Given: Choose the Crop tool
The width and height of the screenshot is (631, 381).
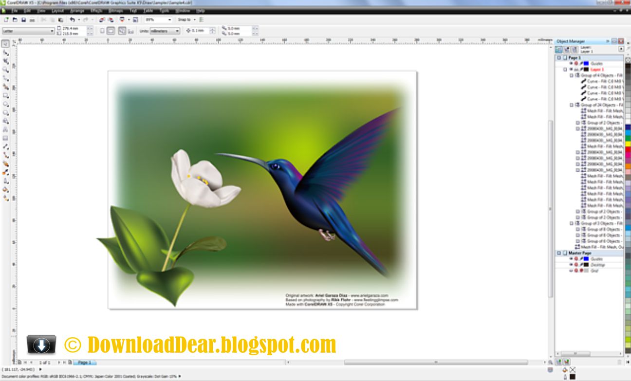Looking at the screenshot, I should (6, 61).
